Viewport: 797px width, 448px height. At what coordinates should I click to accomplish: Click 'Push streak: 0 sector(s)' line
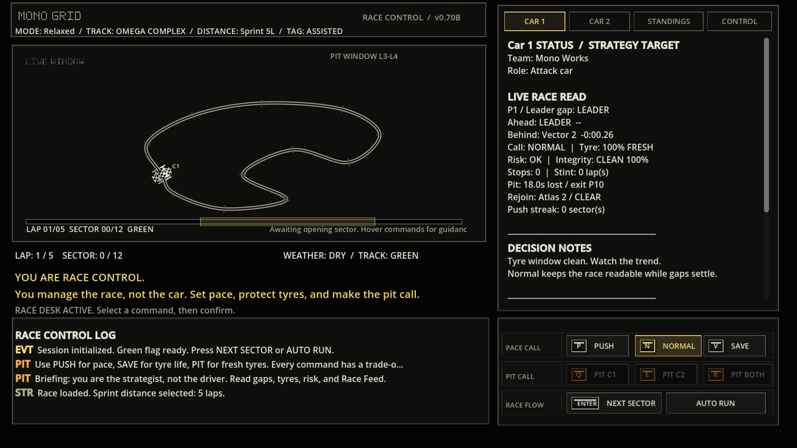point(556,210)
